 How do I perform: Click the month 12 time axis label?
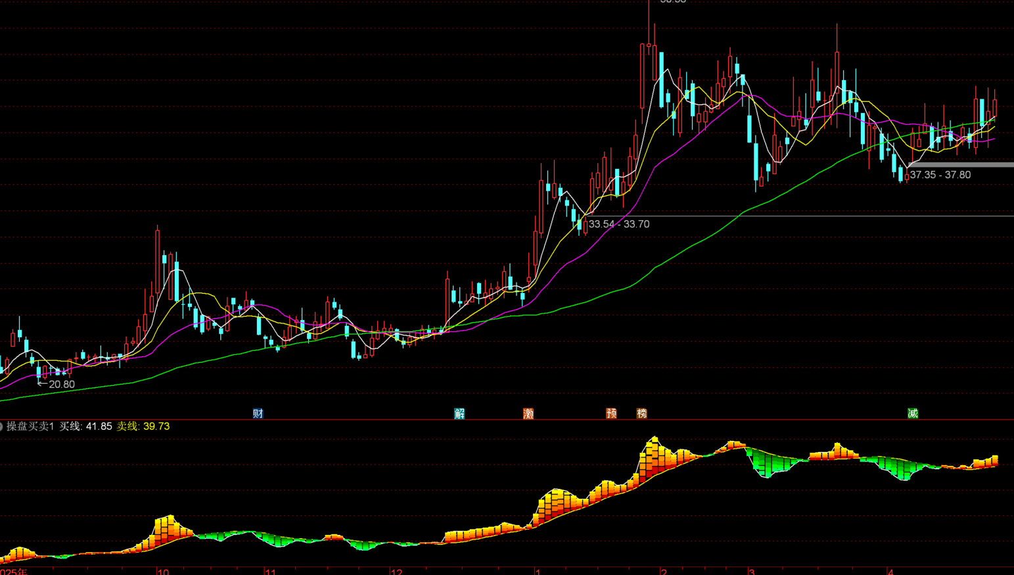click(x=396, y=572)
